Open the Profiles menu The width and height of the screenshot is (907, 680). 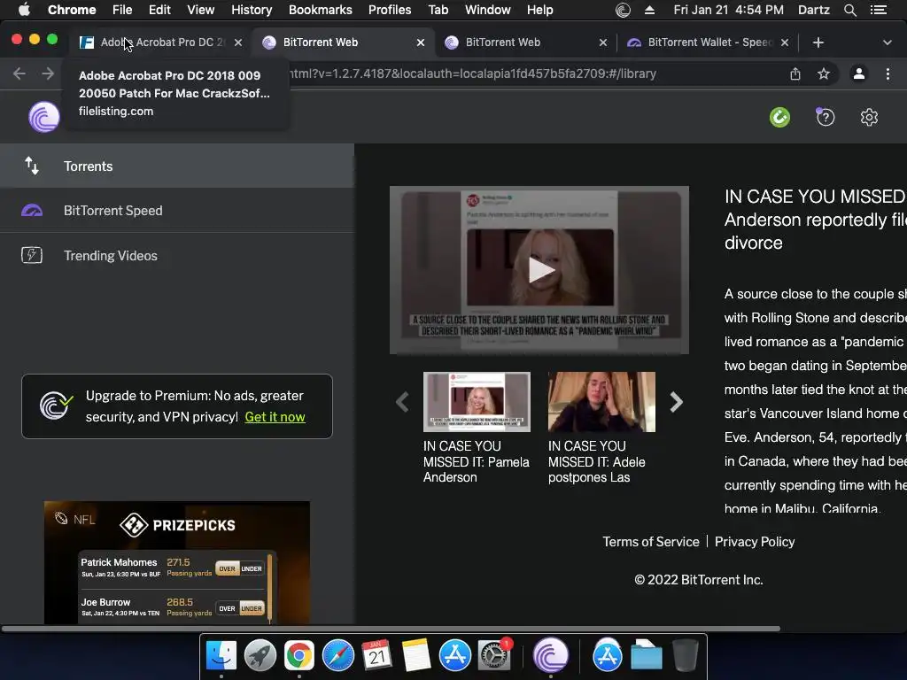click(390, 10)
